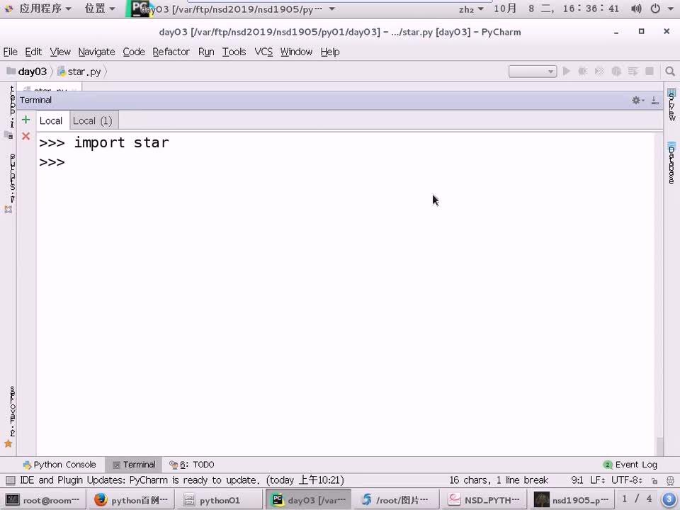Open the View menu
The image size is (680, 510).
(x=60, y=52)
